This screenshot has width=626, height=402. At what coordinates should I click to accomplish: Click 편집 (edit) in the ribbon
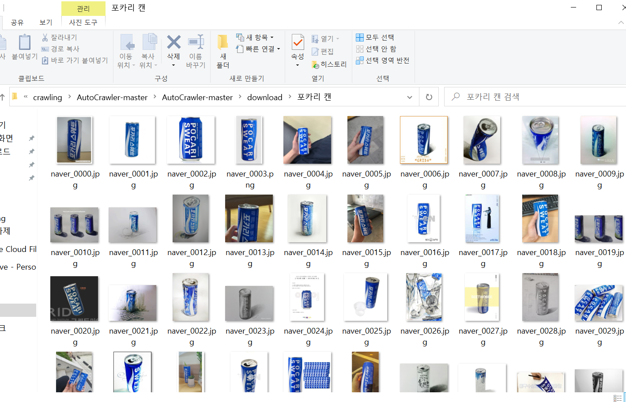[322, 52]
